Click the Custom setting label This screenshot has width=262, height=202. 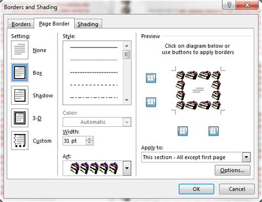click(x=42, y=141)
